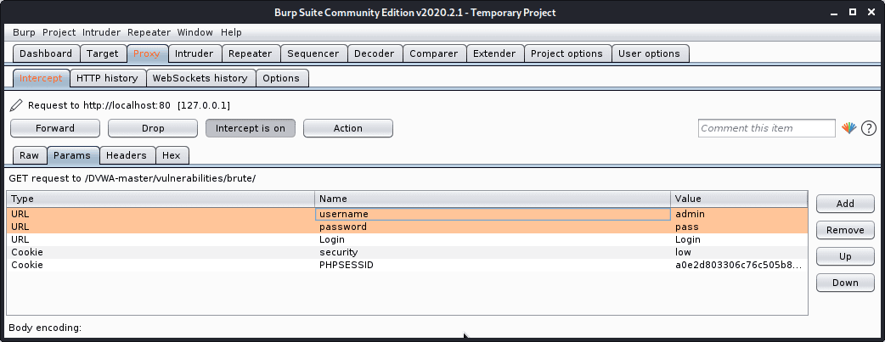Open the Action dropdown button
This screenshot has height=342, width=885.
tap(347, 128)
